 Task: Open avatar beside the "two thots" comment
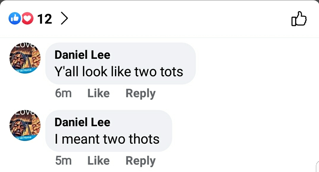[x=25, y=126]
